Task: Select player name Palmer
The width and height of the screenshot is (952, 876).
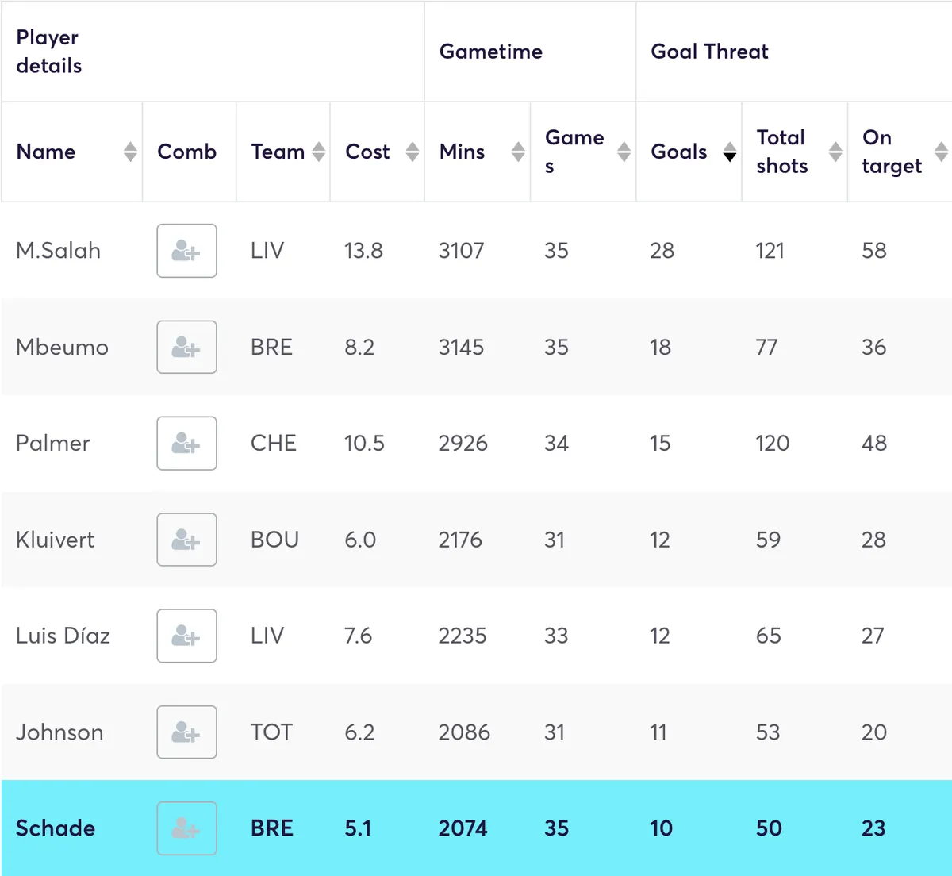Action: [53, 444]
